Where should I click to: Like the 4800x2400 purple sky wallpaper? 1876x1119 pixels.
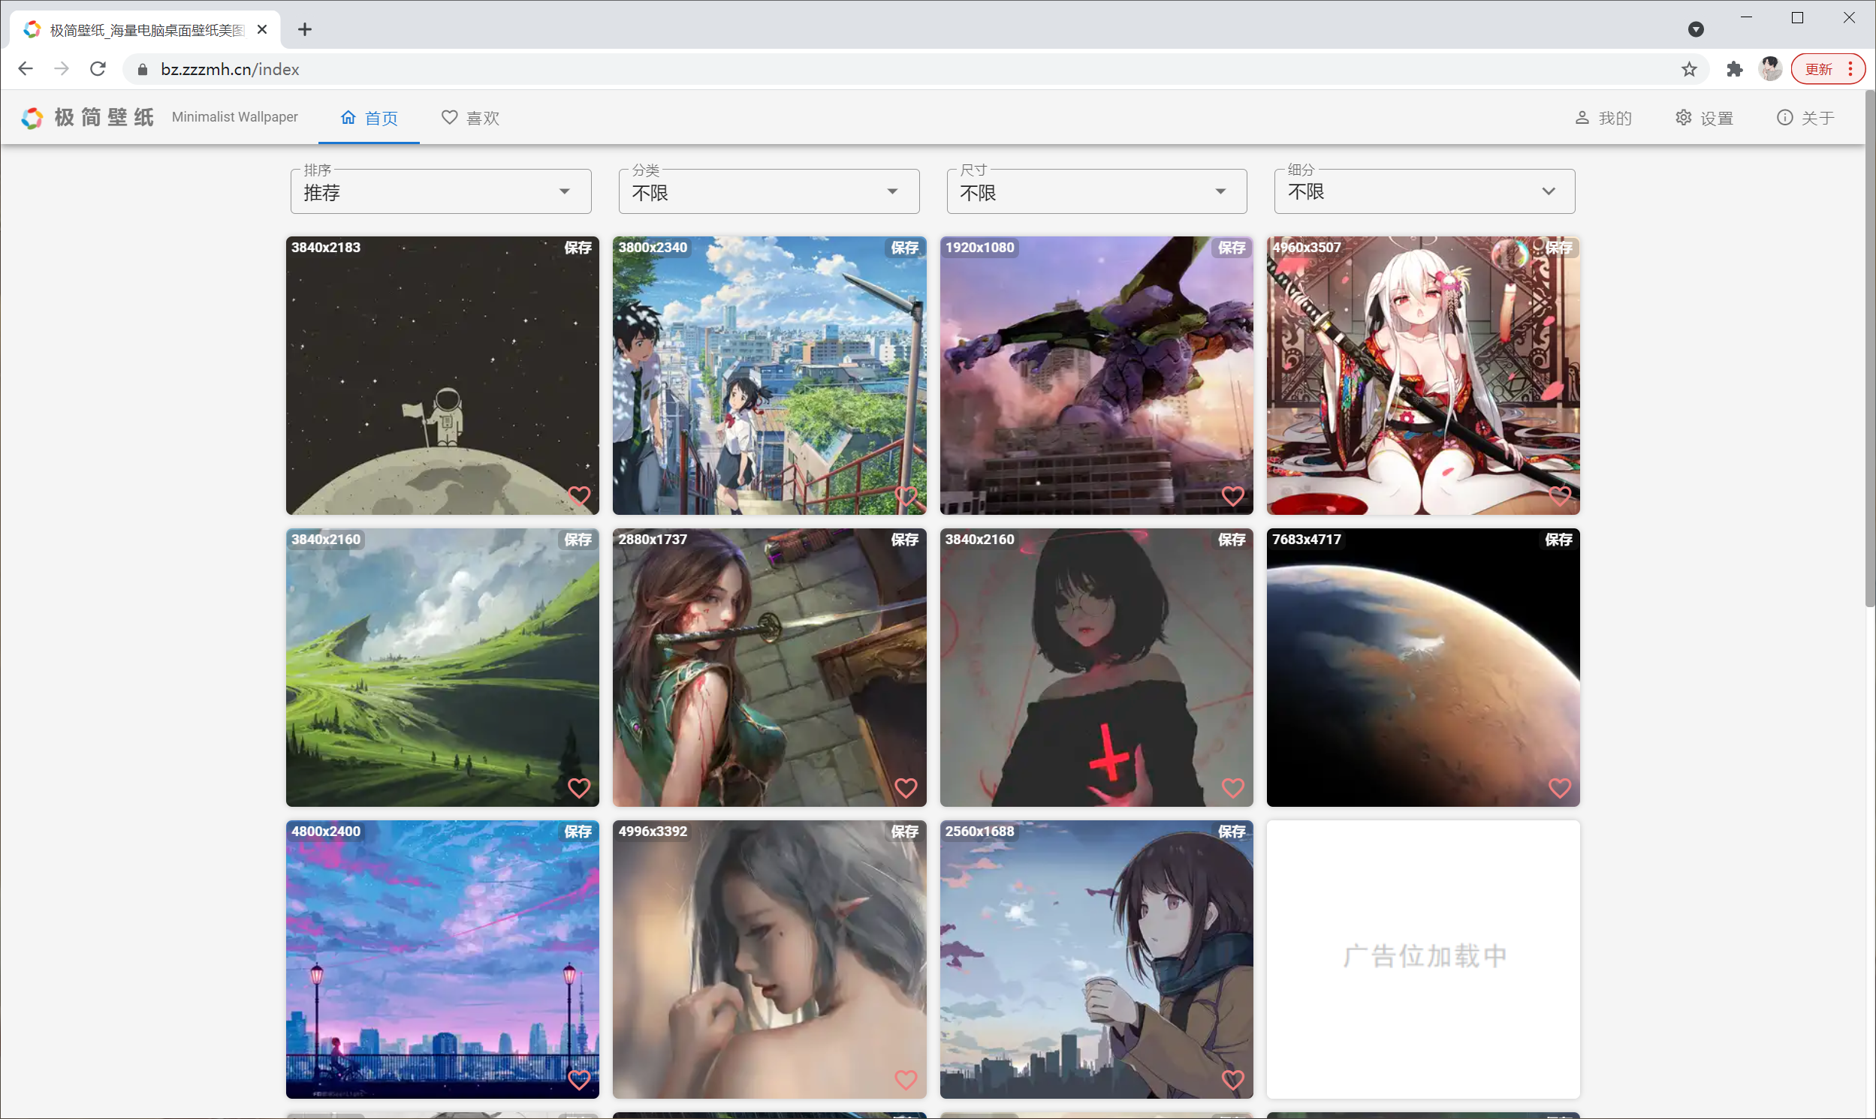tap(578, 1080)
